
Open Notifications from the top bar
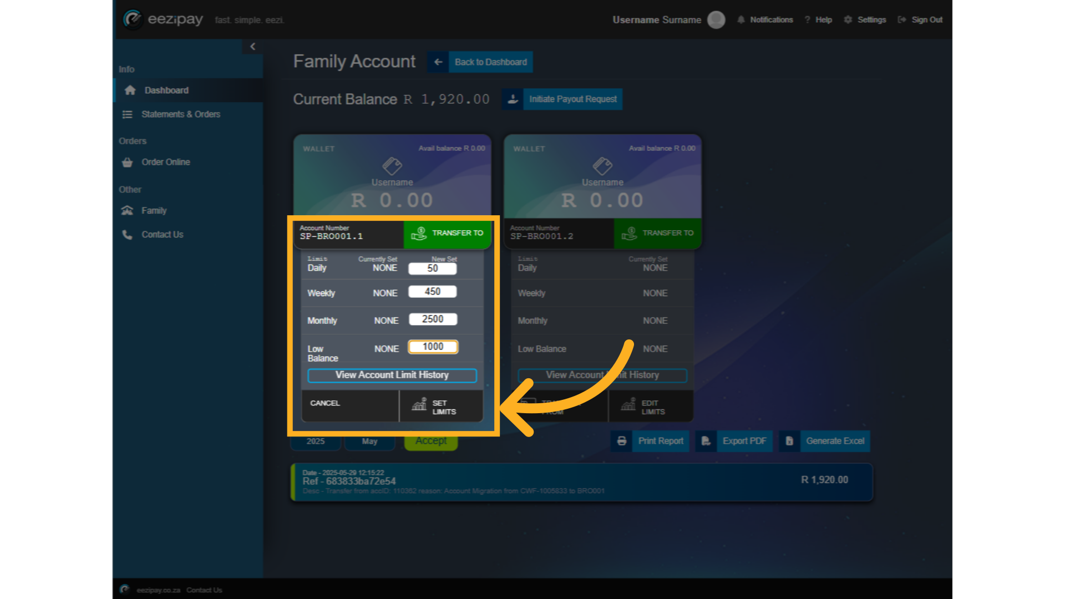741,19
